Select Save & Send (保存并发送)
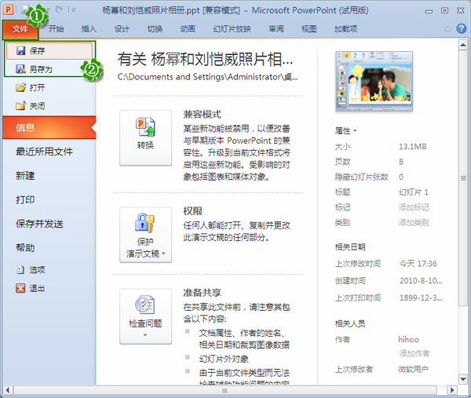The image size is (471, 398). [40, 224]
